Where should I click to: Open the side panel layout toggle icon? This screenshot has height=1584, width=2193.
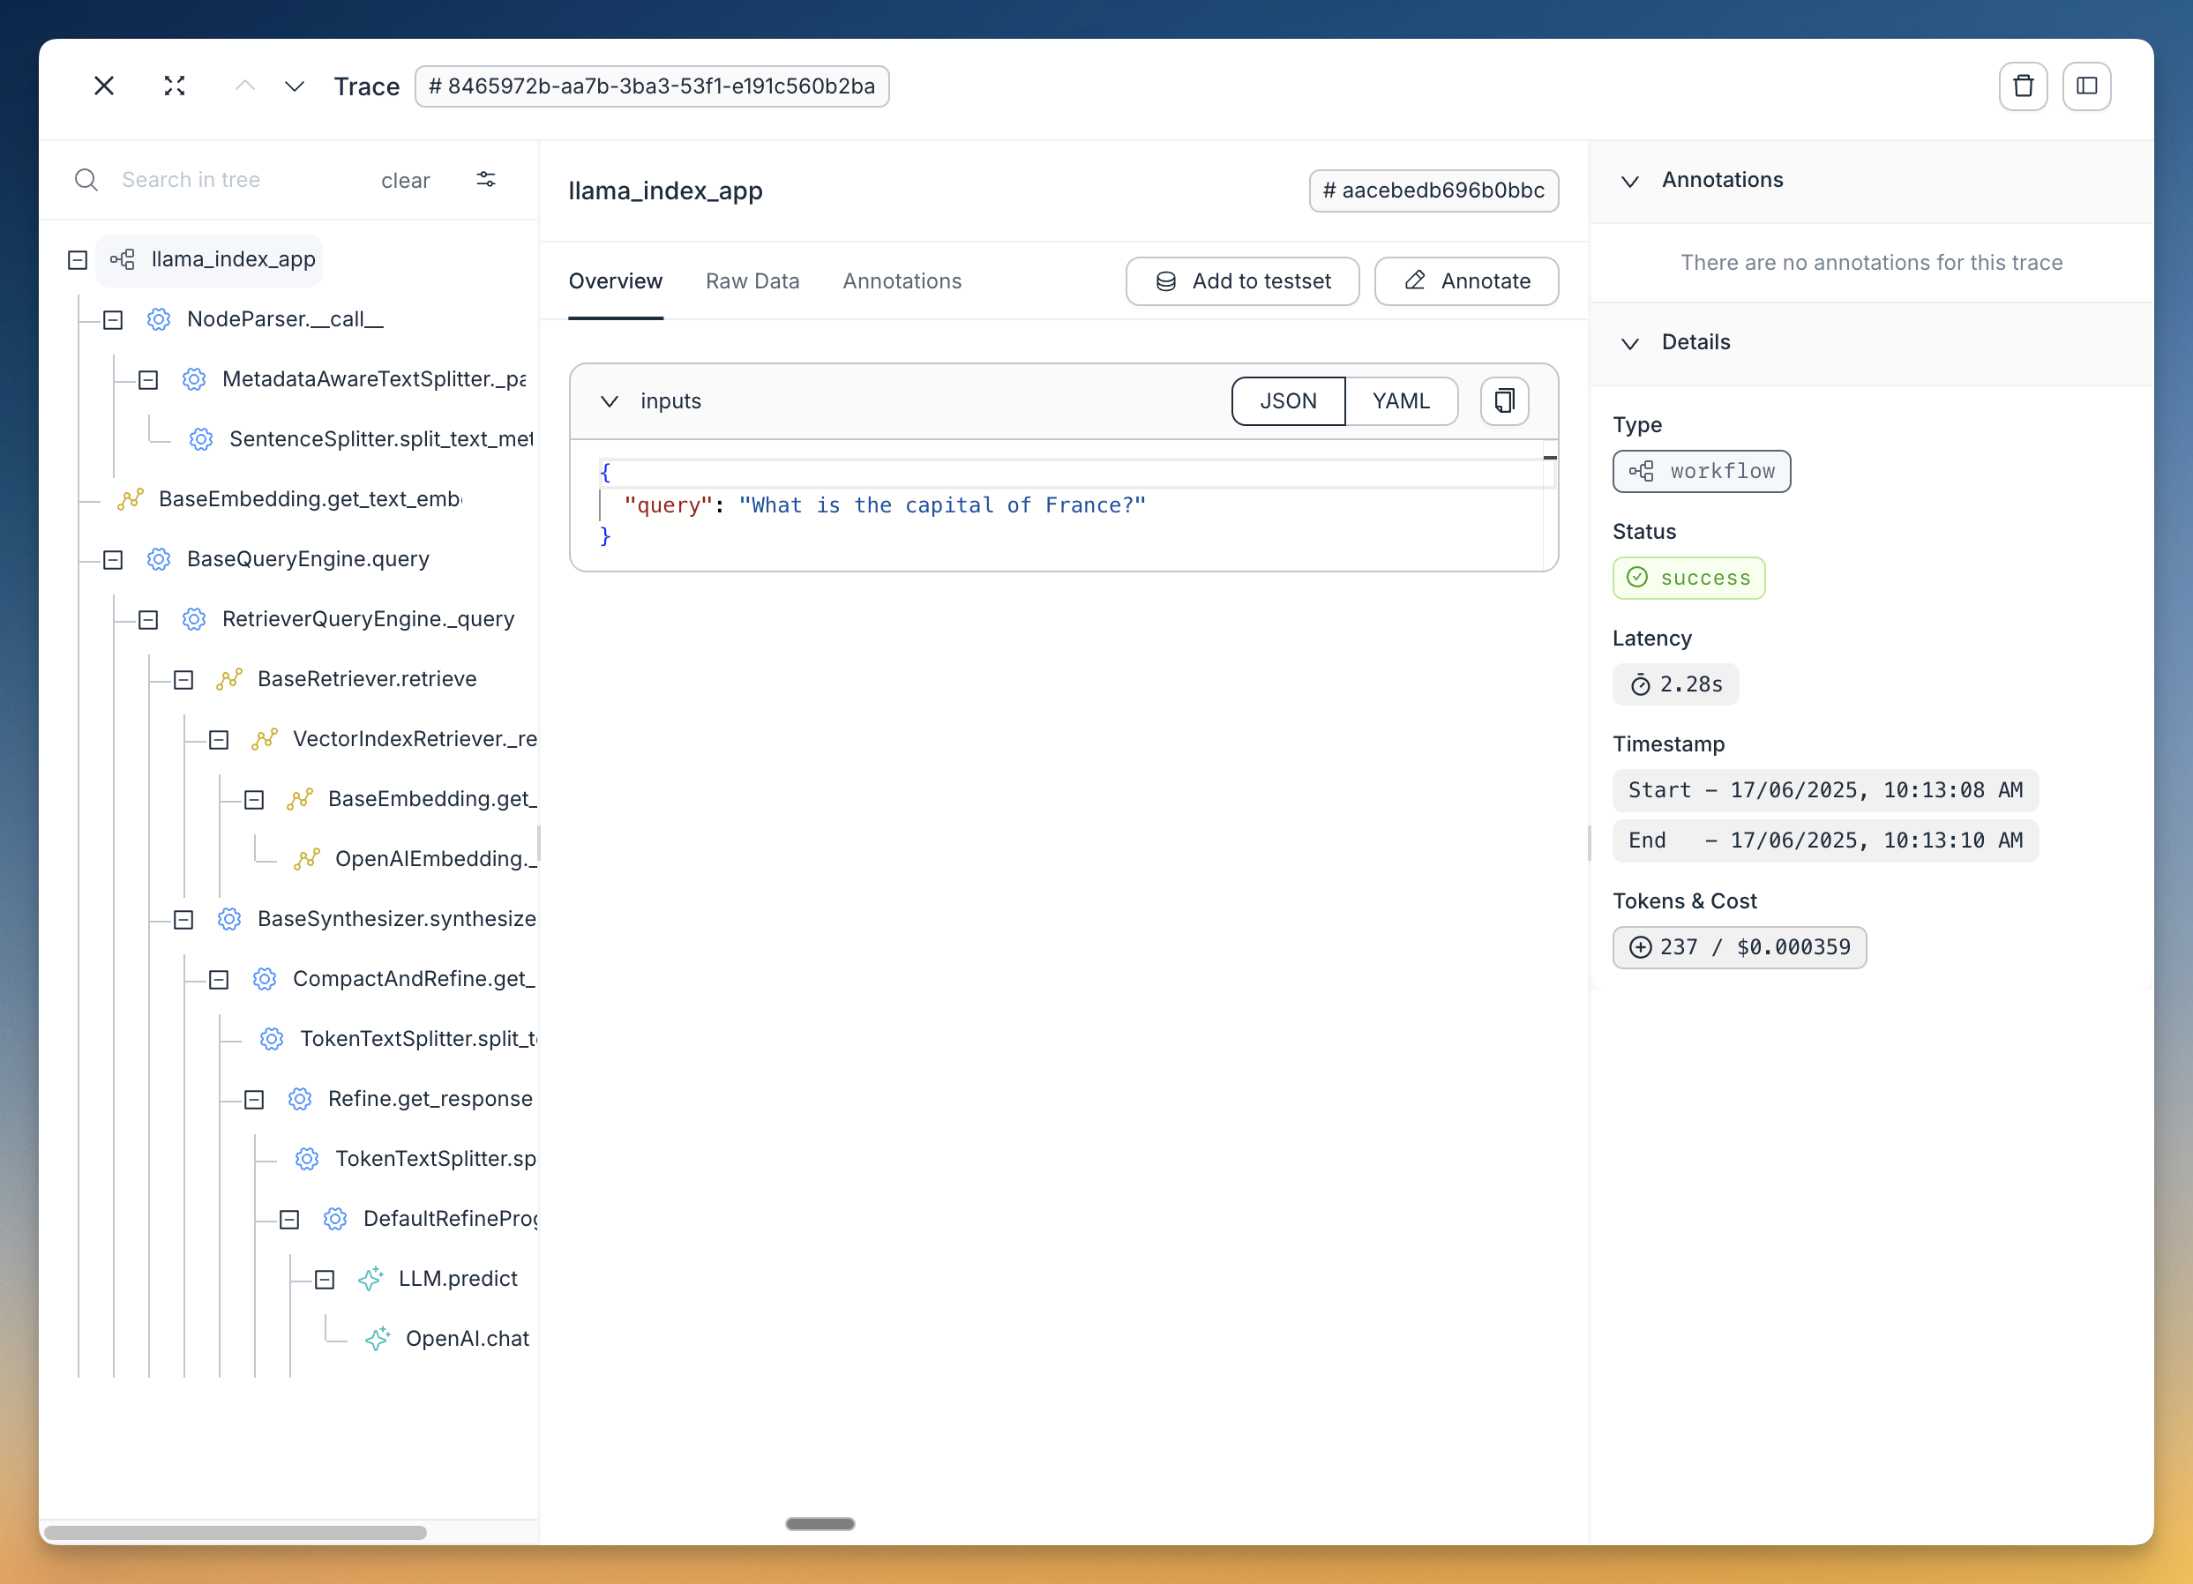coord(2086,86)
